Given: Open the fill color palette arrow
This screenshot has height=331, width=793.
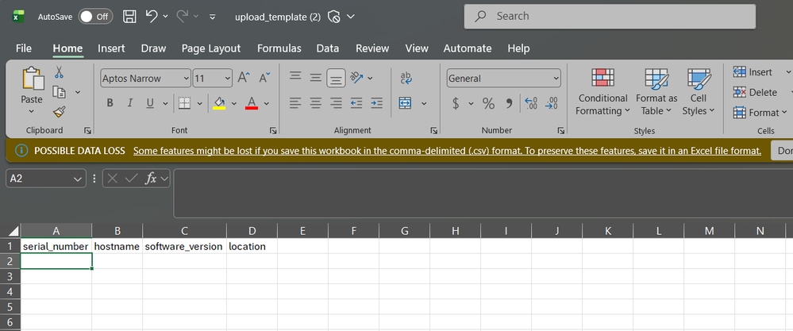Looking at the screenshot, I should click(233, 104).
